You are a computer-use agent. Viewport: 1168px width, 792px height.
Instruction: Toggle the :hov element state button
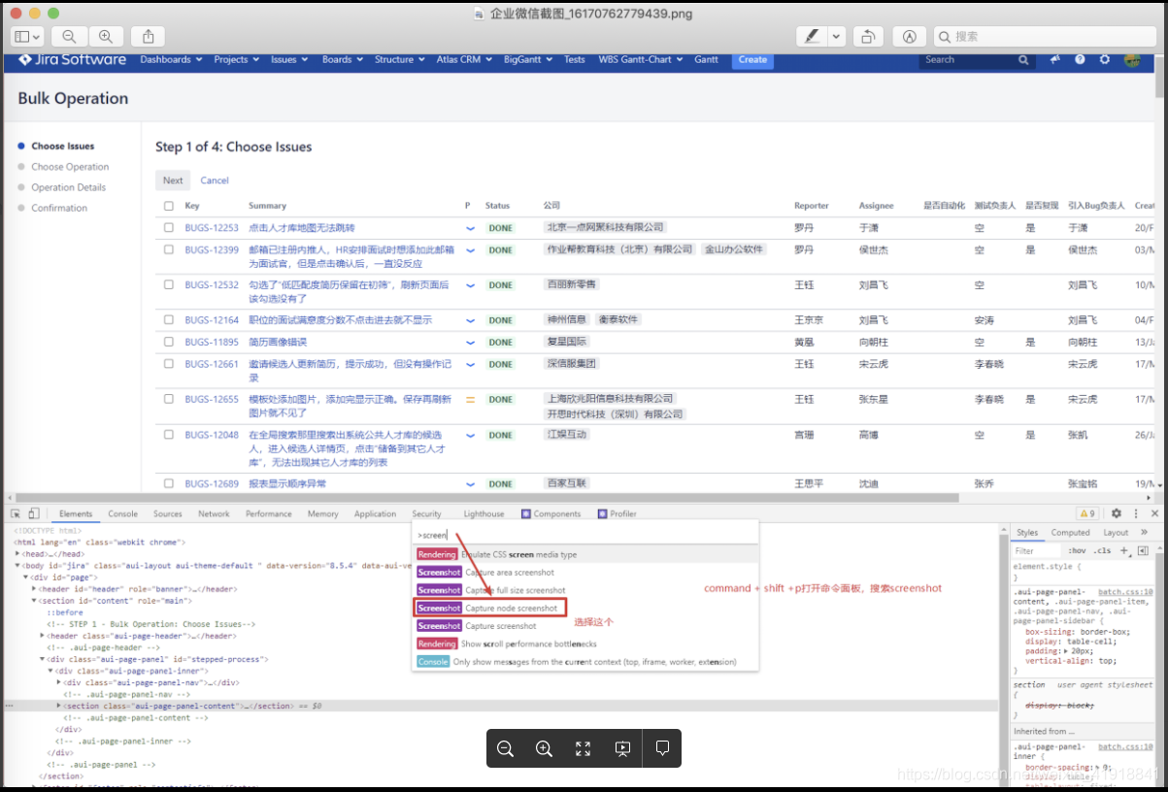click(1076, 550)
